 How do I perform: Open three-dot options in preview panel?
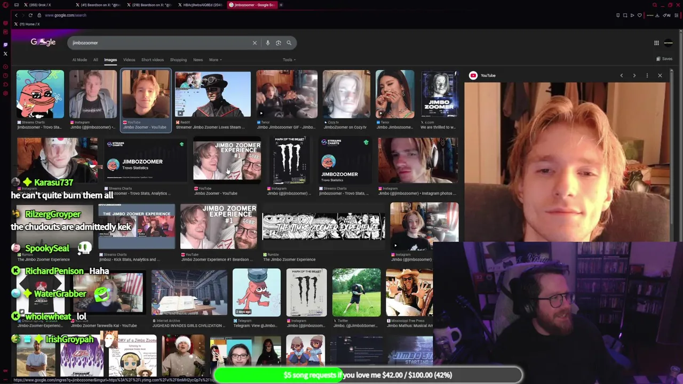[647, 76]
